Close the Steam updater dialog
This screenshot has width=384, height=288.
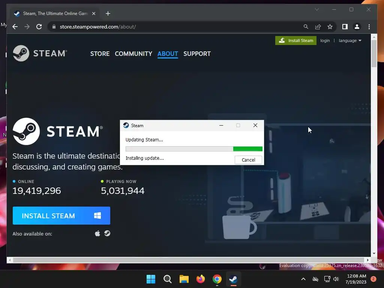[x=255, y=125]
